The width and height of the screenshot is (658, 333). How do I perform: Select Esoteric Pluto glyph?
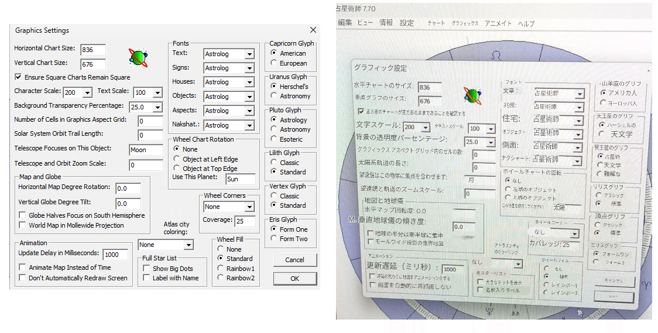tap(273, 139)
